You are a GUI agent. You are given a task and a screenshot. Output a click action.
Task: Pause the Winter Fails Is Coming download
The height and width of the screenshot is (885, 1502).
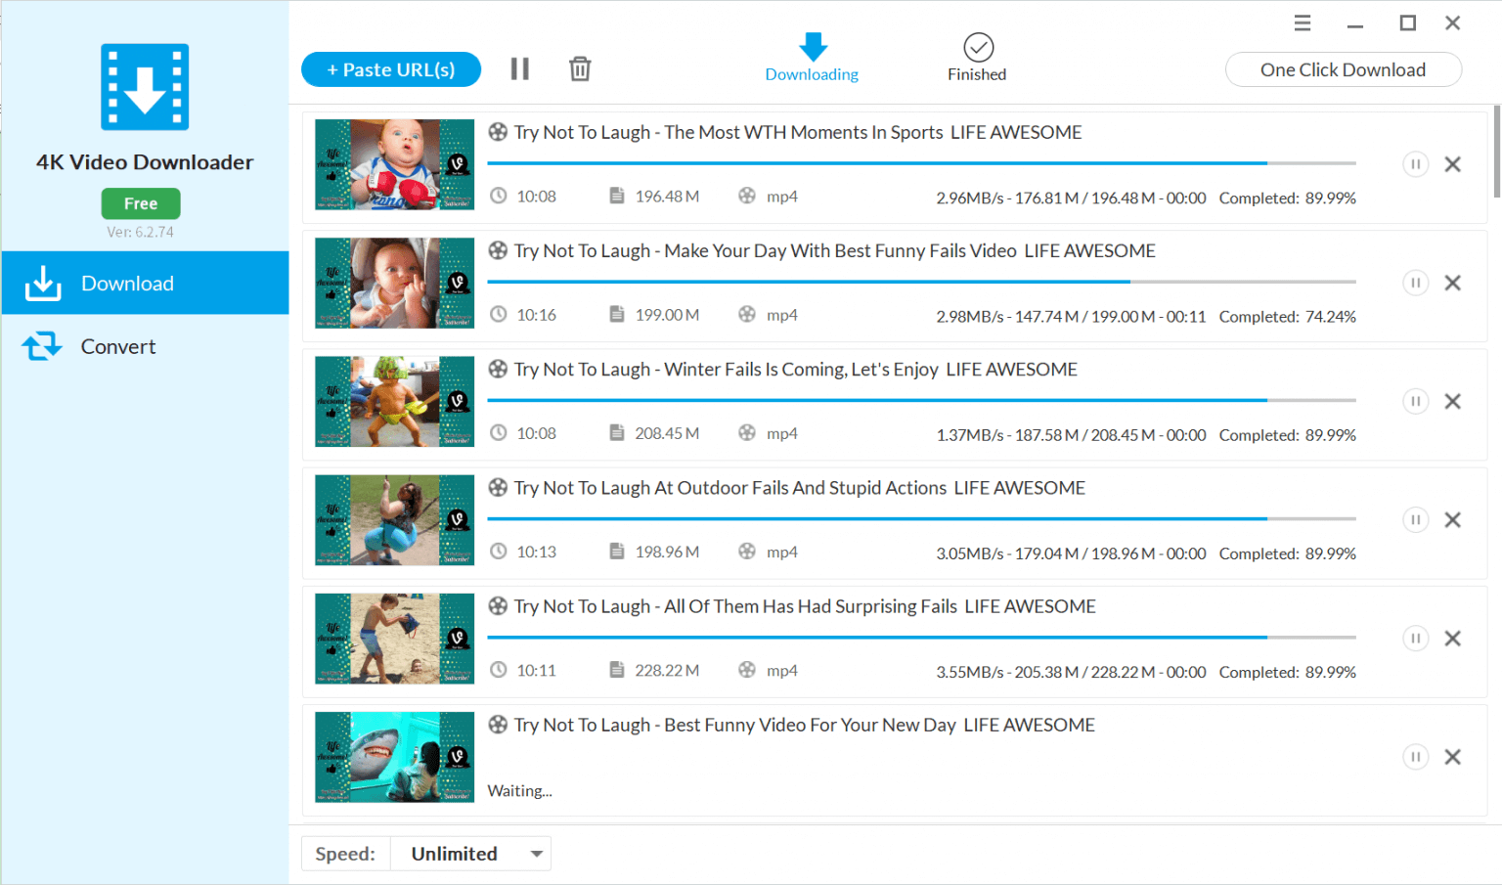pos(1415,401)
